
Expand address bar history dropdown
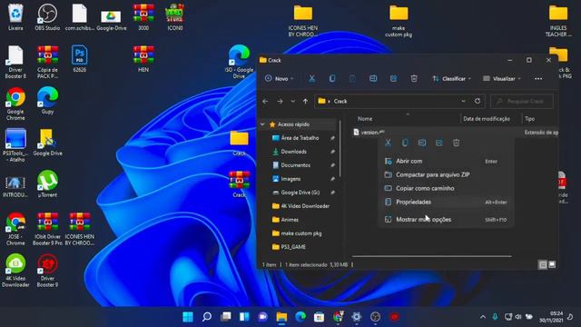pos(463,101)
